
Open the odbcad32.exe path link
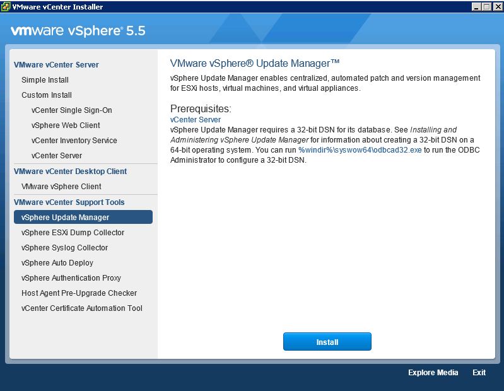(360, 150)
